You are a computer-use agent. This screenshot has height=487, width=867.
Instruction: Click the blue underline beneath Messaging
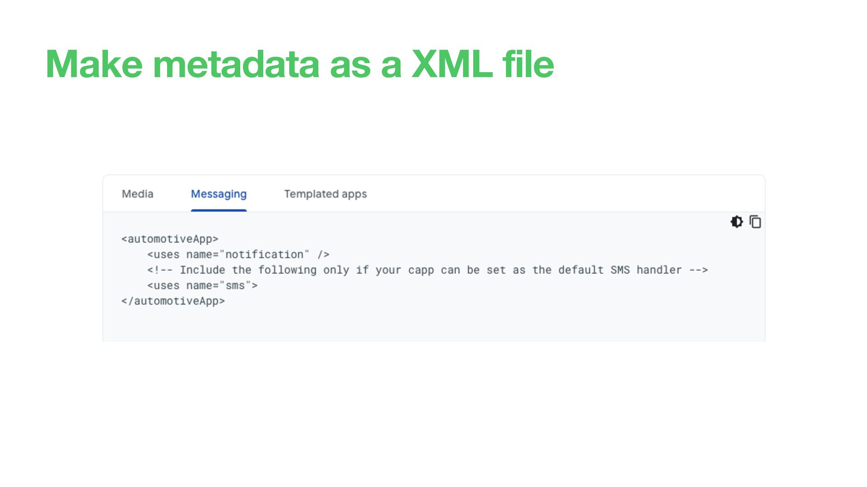pos(219,210)
